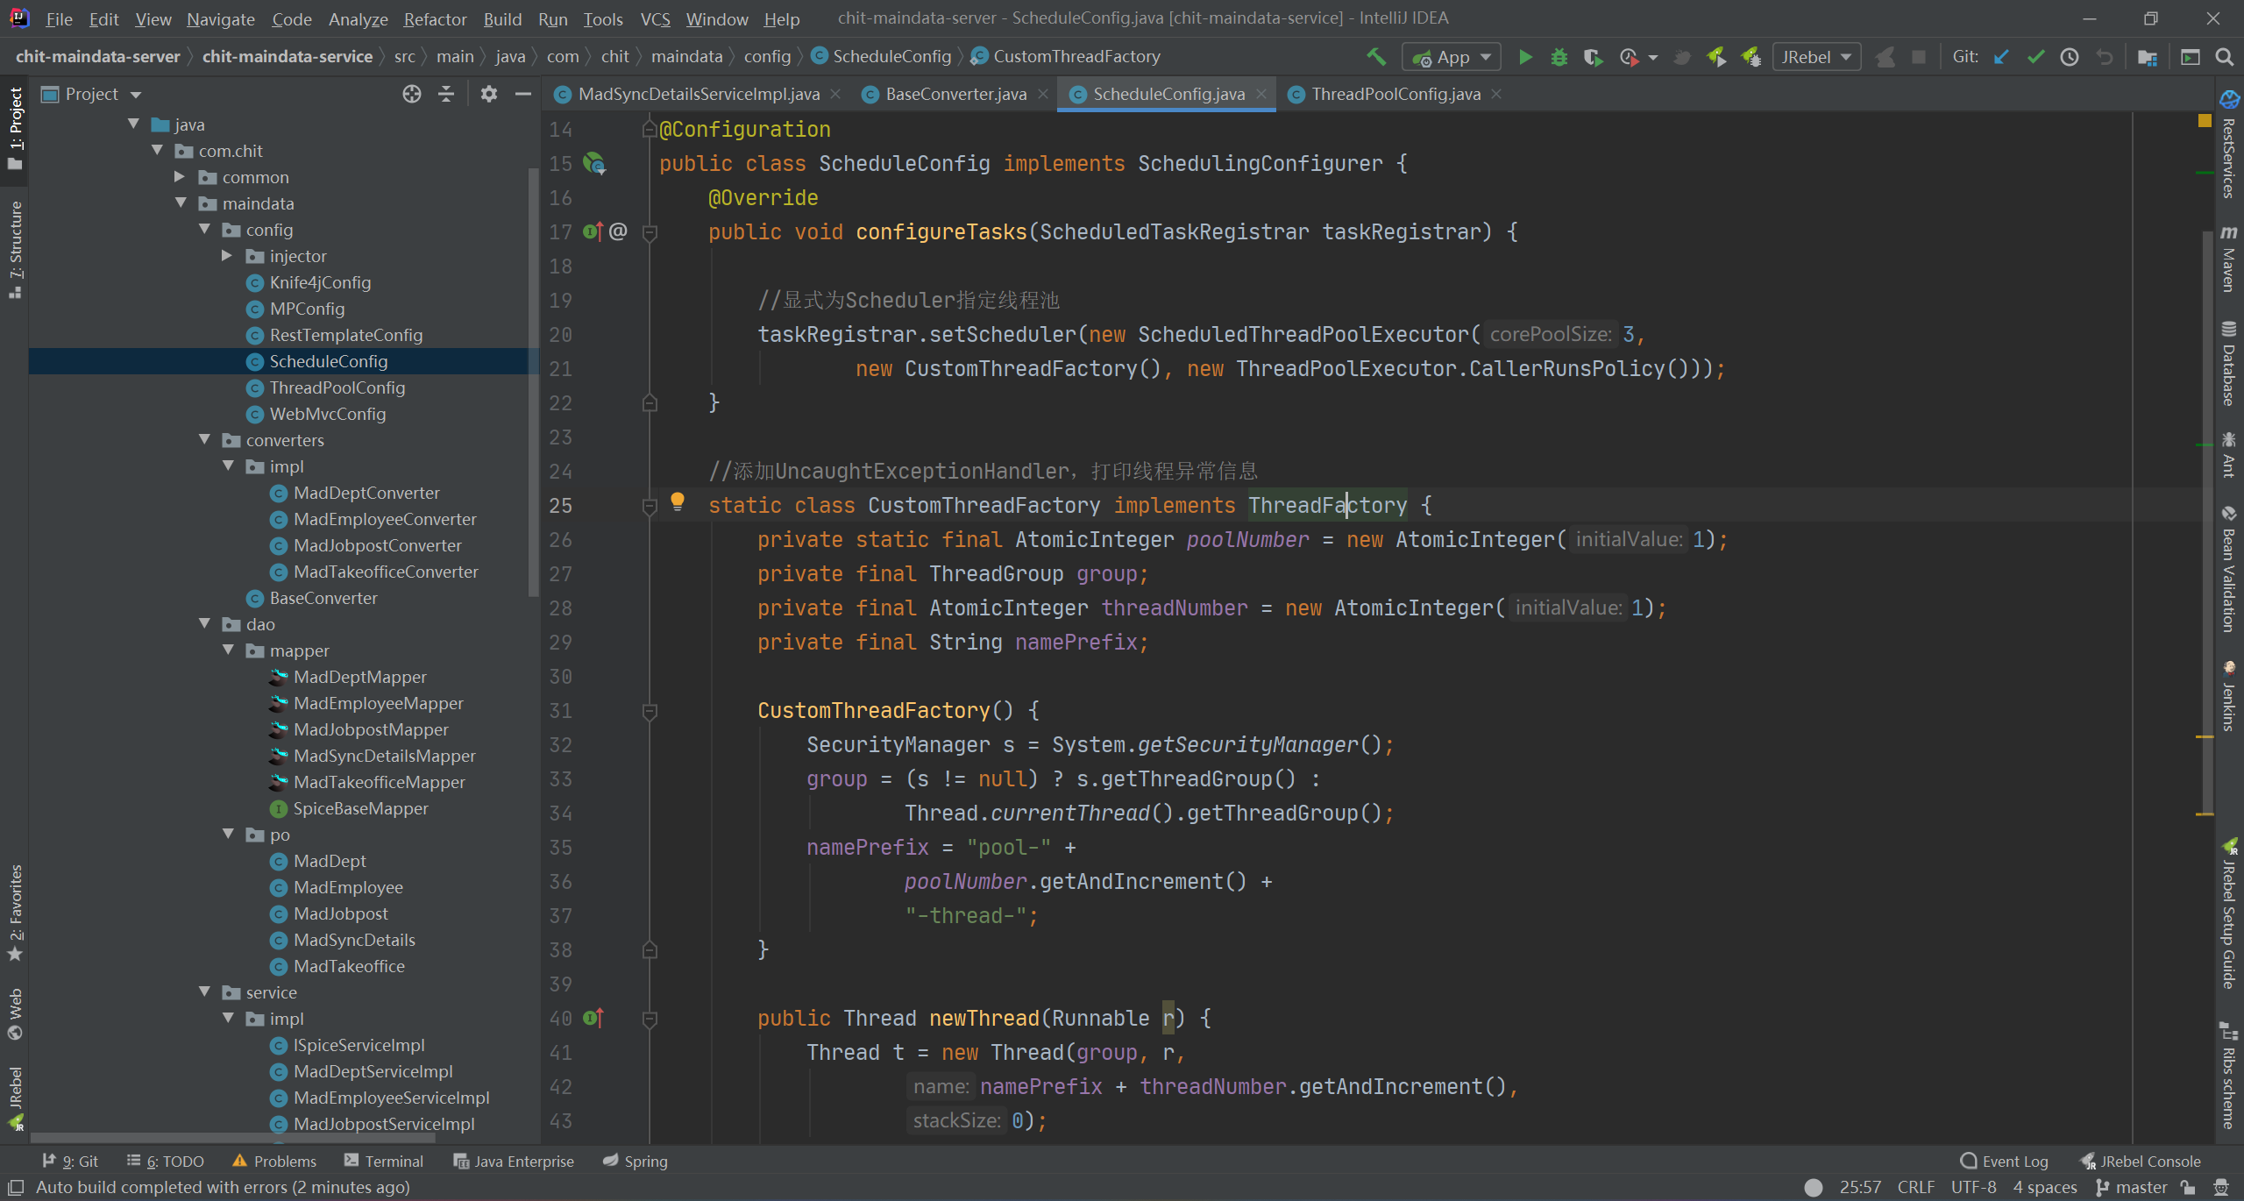The width and height of the screenshot is (2244, 1201).
Task: Click the implements gutter icon on line 17
Action: click(594, 231)
